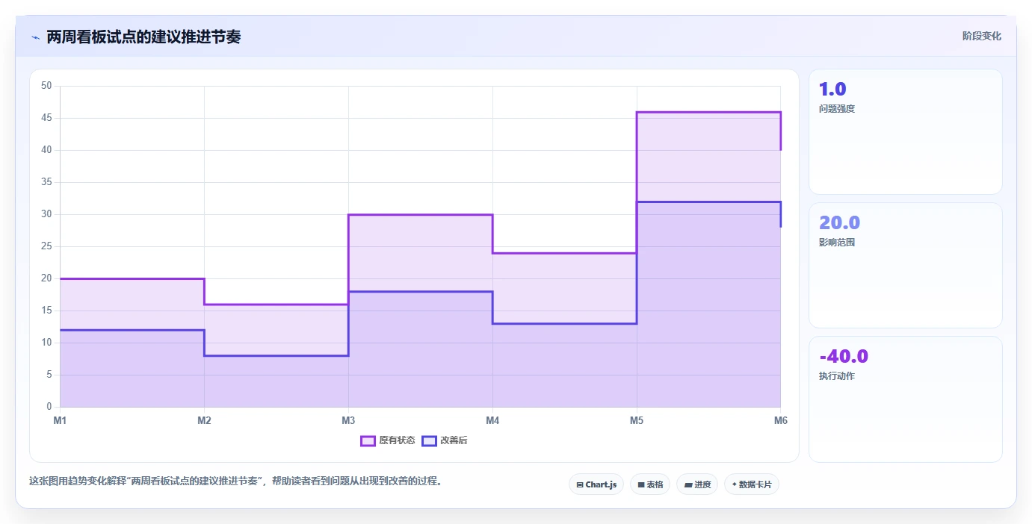Select the Chart.js tag chip
The image size is (1032, 524).
point(596,484)
